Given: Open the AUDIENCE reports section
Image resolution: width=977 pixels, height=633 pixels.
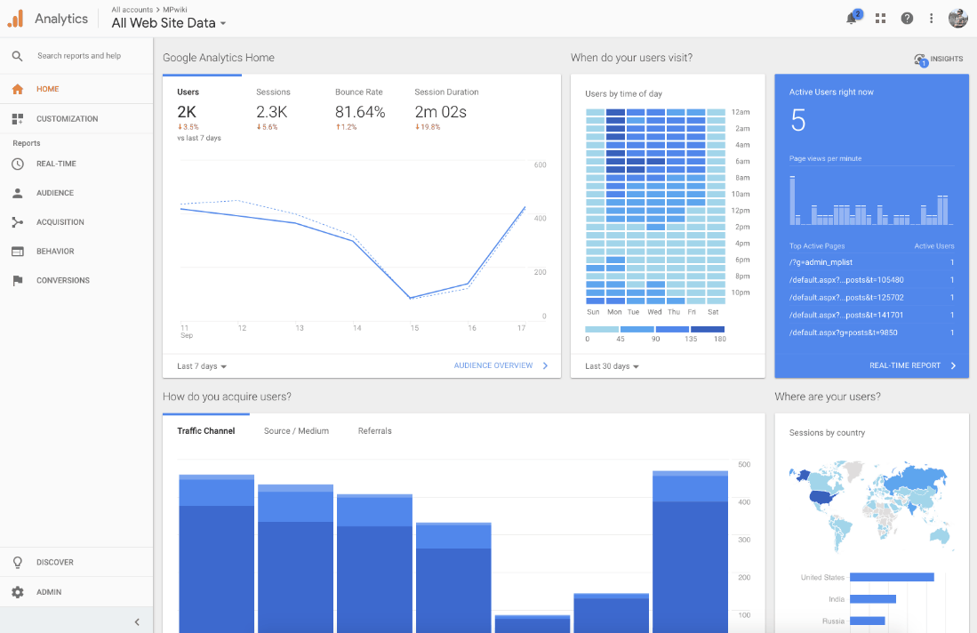Looking at the screenshot, I should 76,193.
